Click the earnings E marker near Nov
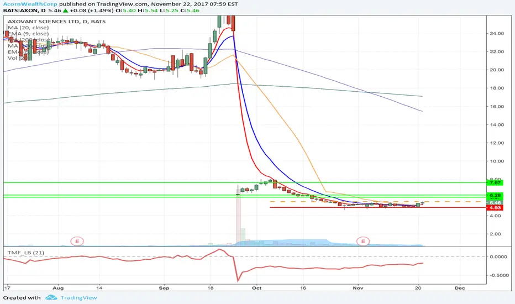This screenshot has width=515, height=304. (x=363, y=241)
